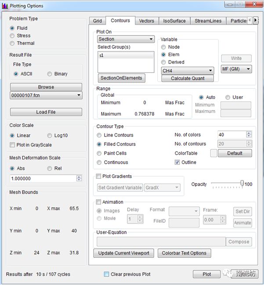Select the Log10 color scale option

click(x=50, y=136)
